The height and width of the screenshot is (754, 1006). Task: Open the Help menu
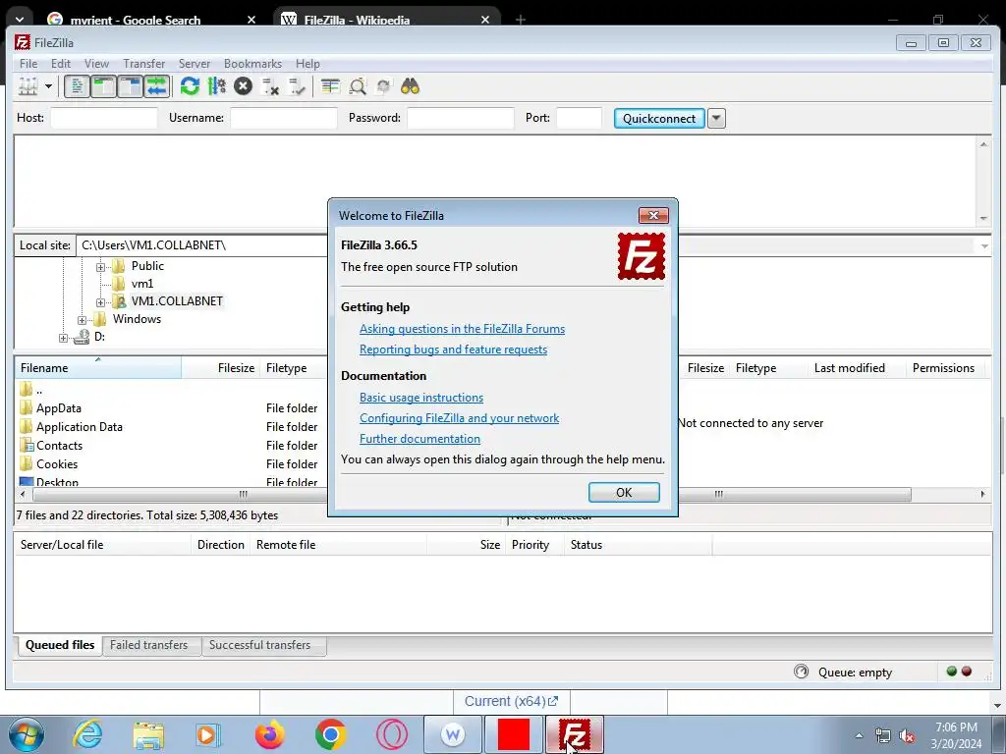click(307, 64)
